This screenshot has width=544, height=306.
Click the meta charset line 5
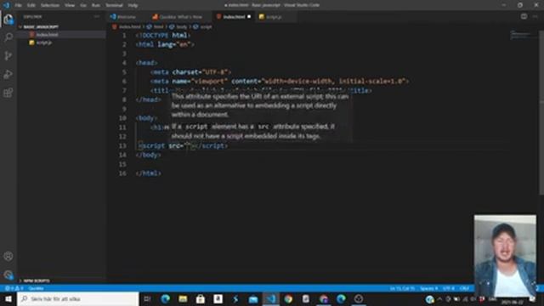coord(190,72)
